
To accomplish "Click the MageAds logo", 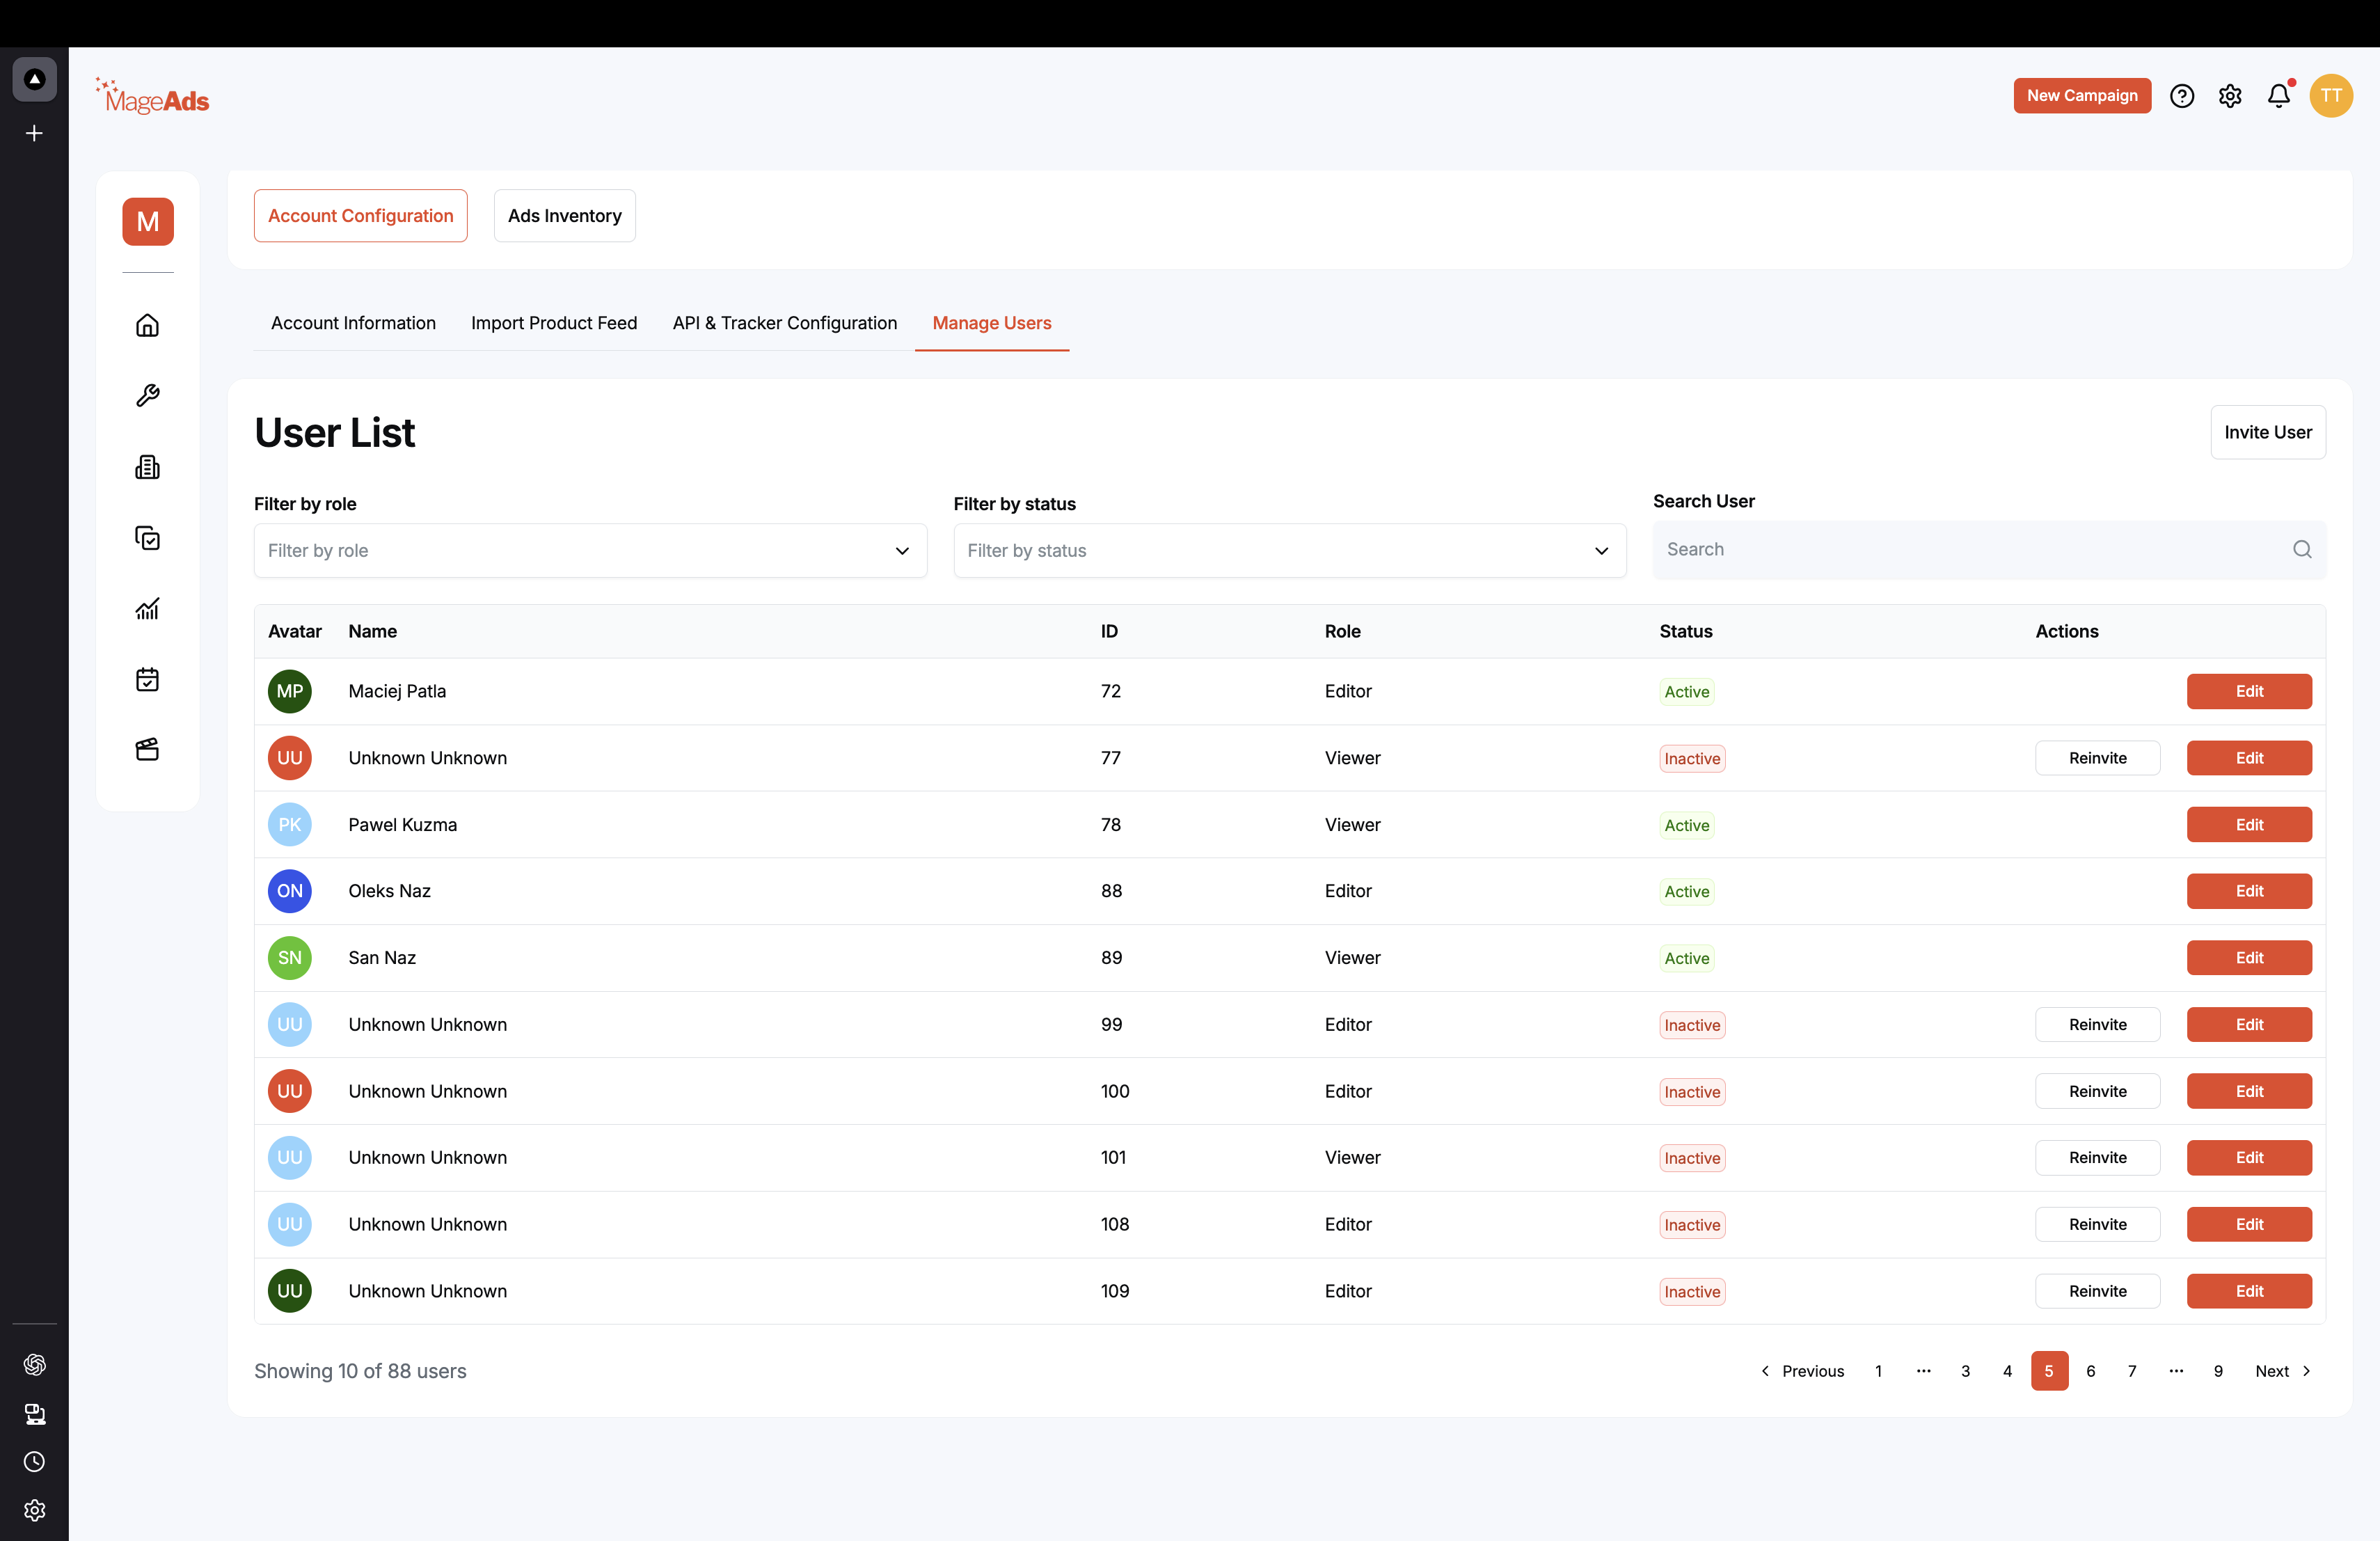I will pyautogui.click(x=152, y=96).
